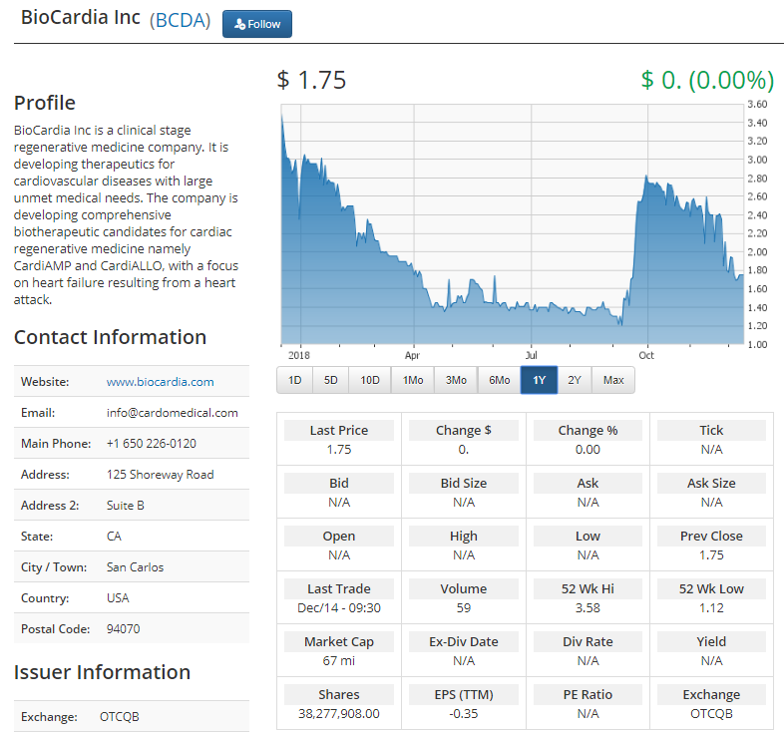Click the Div Rate cell header
The width and height of the screenshot is (784, 732).
click(x=588, y=642)
